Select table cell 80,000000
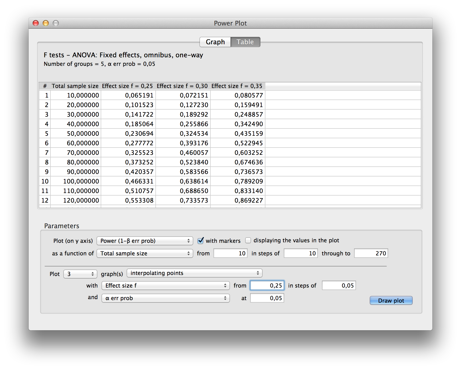This screenshot has width=461, height=370. [x=76, y=162]
